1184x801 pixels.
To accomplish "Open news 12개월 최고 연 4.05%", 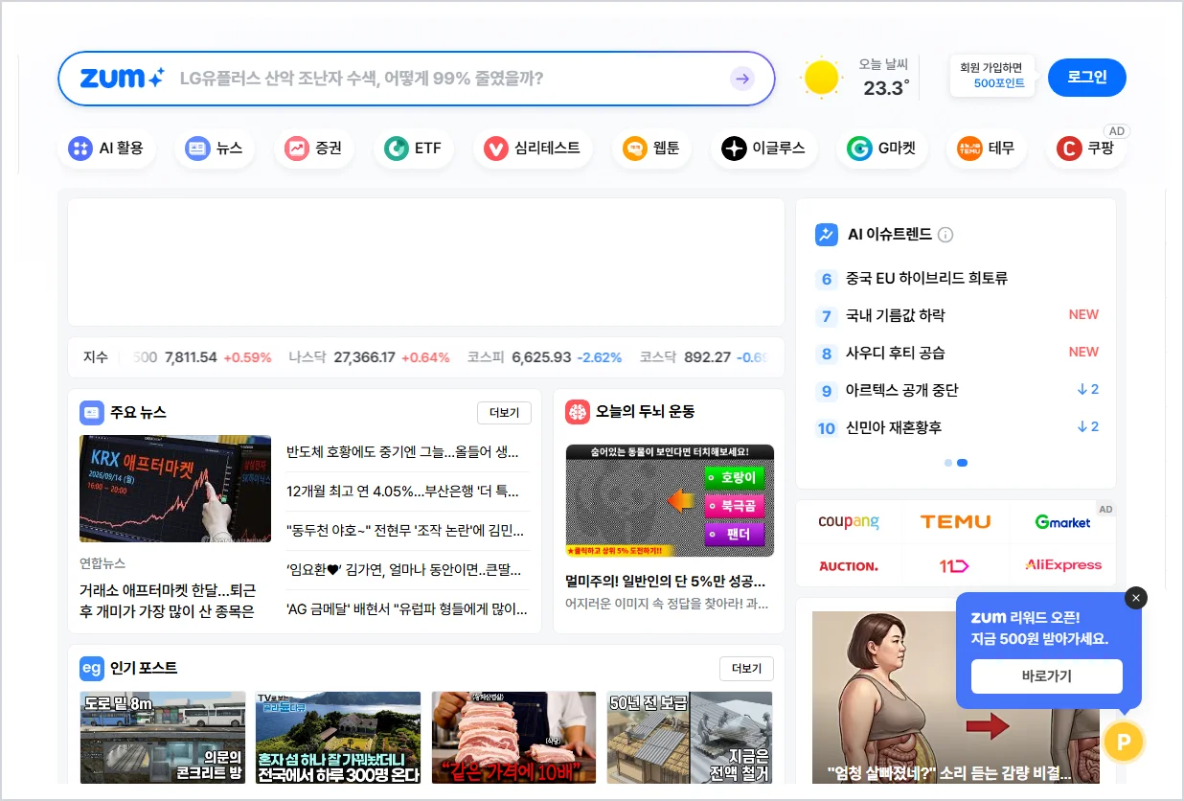I will click(404, 492).
